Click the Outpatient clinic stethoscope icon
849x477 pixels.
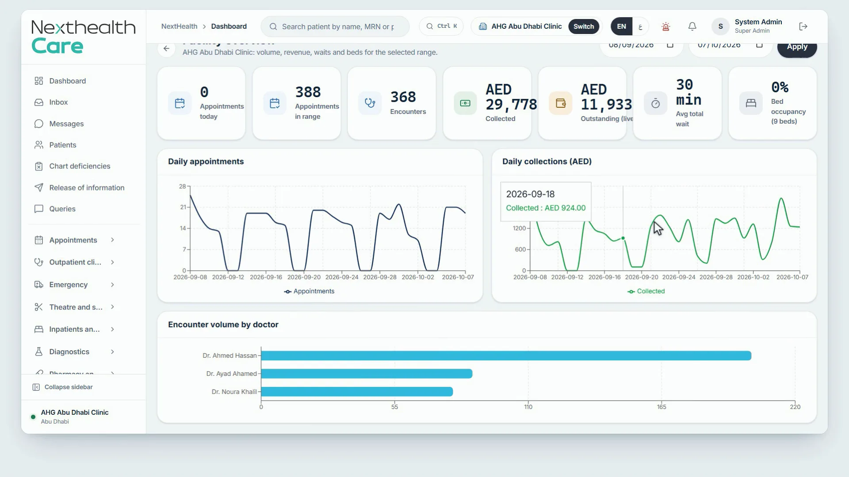coord(39,262)
